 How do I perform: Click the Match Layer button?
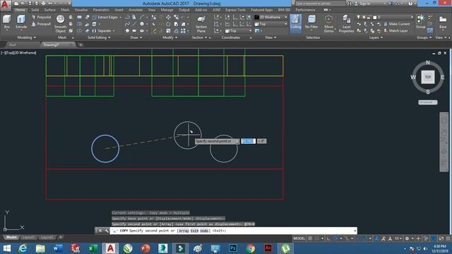point(395,31)
